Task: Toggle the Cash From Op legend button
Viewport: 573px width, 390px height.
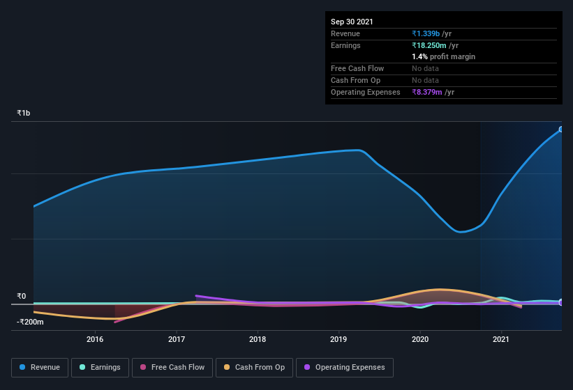Action: coord(254,368)
